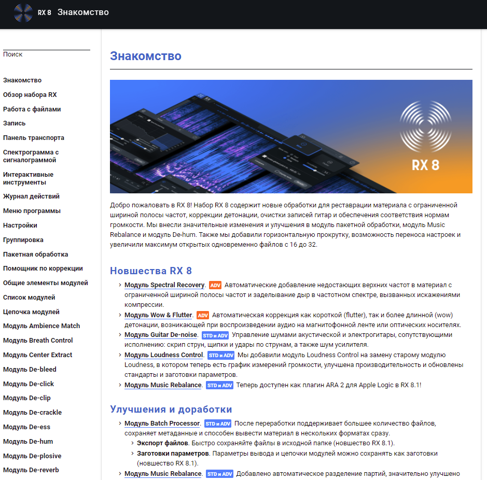The width and height of the screenshot is (487, 480).
Task: Go to Помощник по коррекции
Action: [x=43, y=269]
